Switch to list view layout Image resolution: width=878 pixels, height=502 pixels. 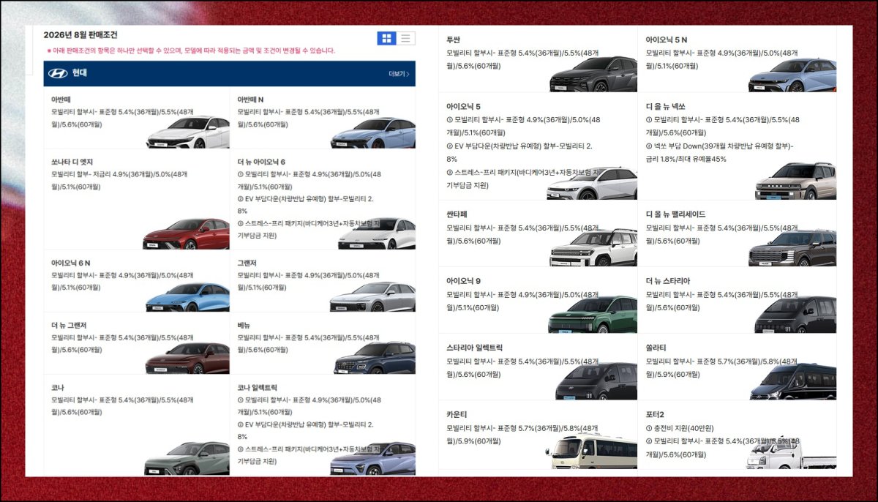tap(406, 38)
